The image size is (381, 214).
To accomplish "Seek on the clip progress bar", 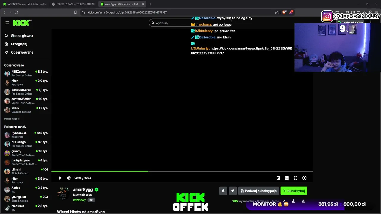I will [x=182, y=171].
